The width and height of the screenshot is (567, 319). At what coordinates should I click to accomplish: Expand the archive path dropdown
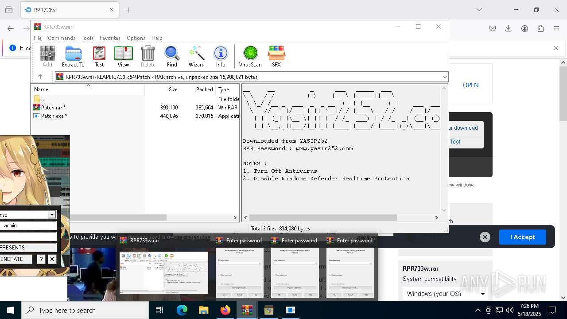coord(444,77)
